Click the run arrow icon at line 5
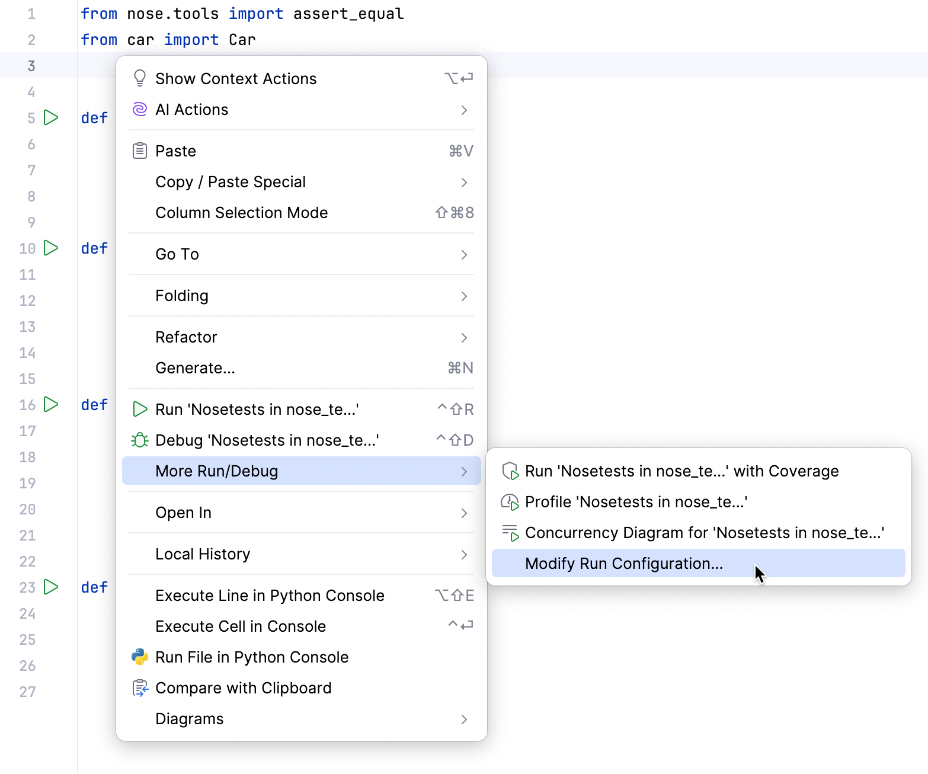This screenshot has height=774, width=928. pos(51,117)
